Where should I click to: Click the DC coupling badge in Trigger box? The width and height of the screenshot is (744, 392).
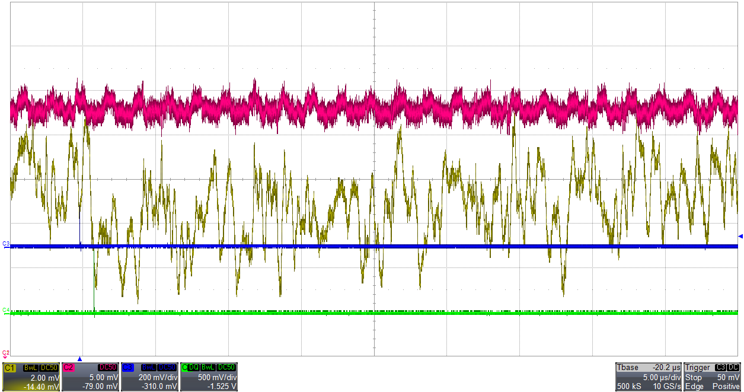click(733, 368)
